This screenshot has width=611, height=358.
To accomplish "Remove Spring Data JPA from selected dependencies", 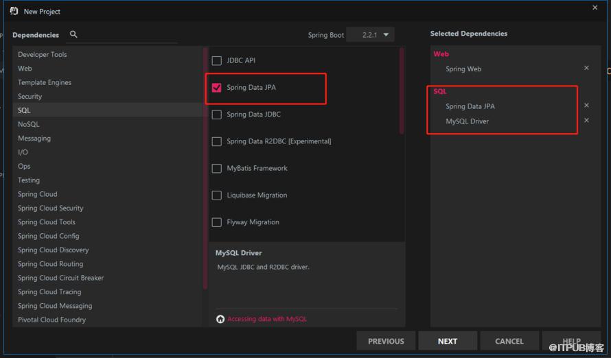I will click(586, 106).
